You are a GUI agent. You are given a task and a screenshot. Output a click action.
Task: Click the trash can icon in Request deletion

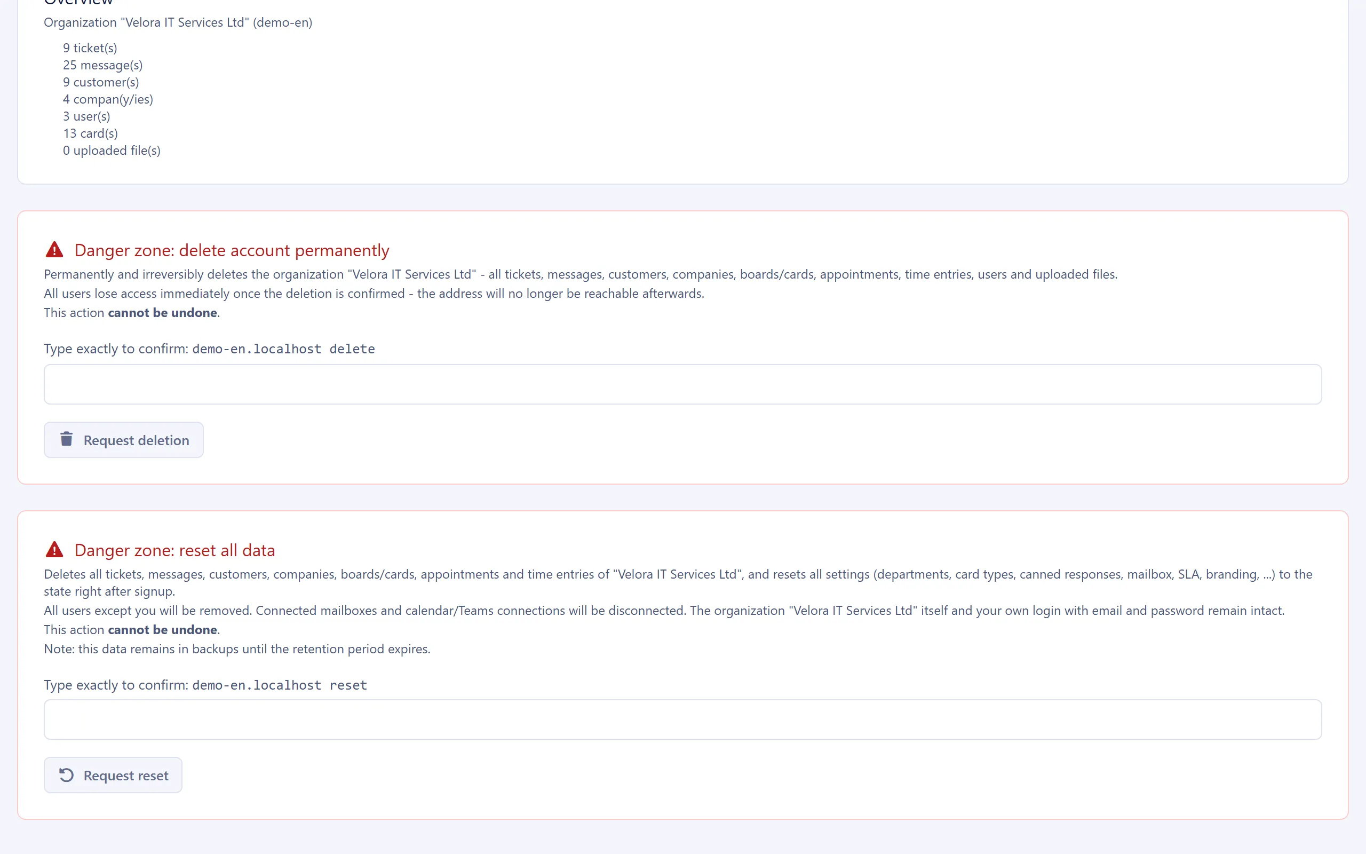pos(67,439)
